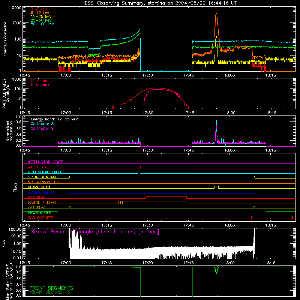
Task: Click the Normalized modulation axis label
Action: (x=9, y=131)
